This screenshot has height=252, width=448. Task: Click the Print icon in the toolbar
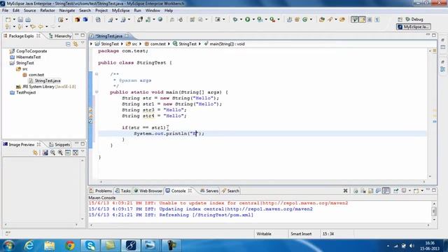28,20
